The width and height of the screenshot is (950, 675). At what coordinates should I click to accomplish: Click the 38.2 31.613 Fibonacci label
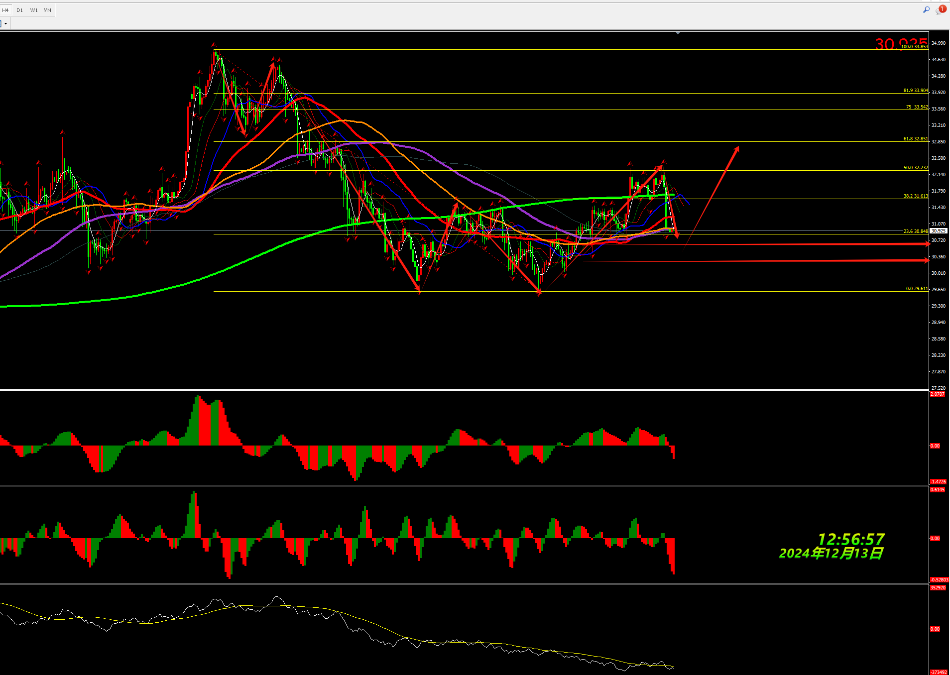(915, 196)
